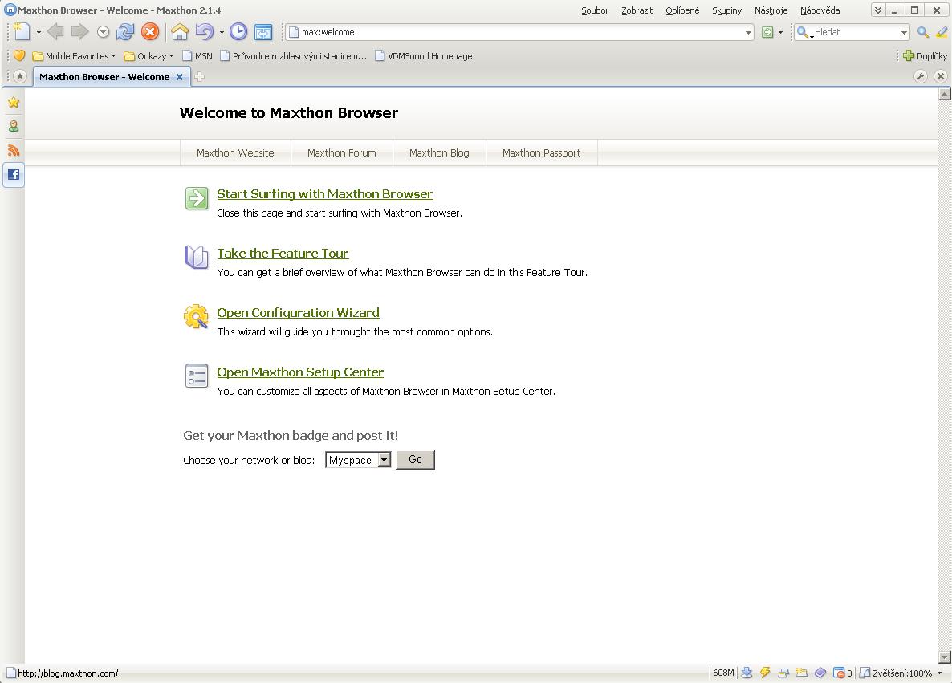
Task: Open Favorites sidebar star icon
Action: pyautogui.click(x=14, y=103)
